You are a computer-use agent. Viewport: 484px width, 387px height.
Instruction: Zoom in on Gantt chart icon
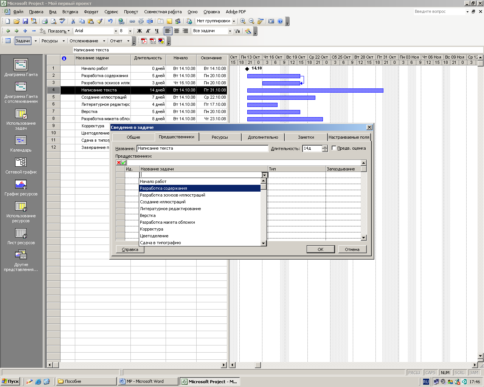(x=243, y=22)
